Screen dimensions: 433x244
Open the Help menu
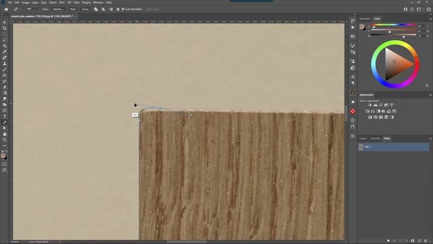coord(109,3)
